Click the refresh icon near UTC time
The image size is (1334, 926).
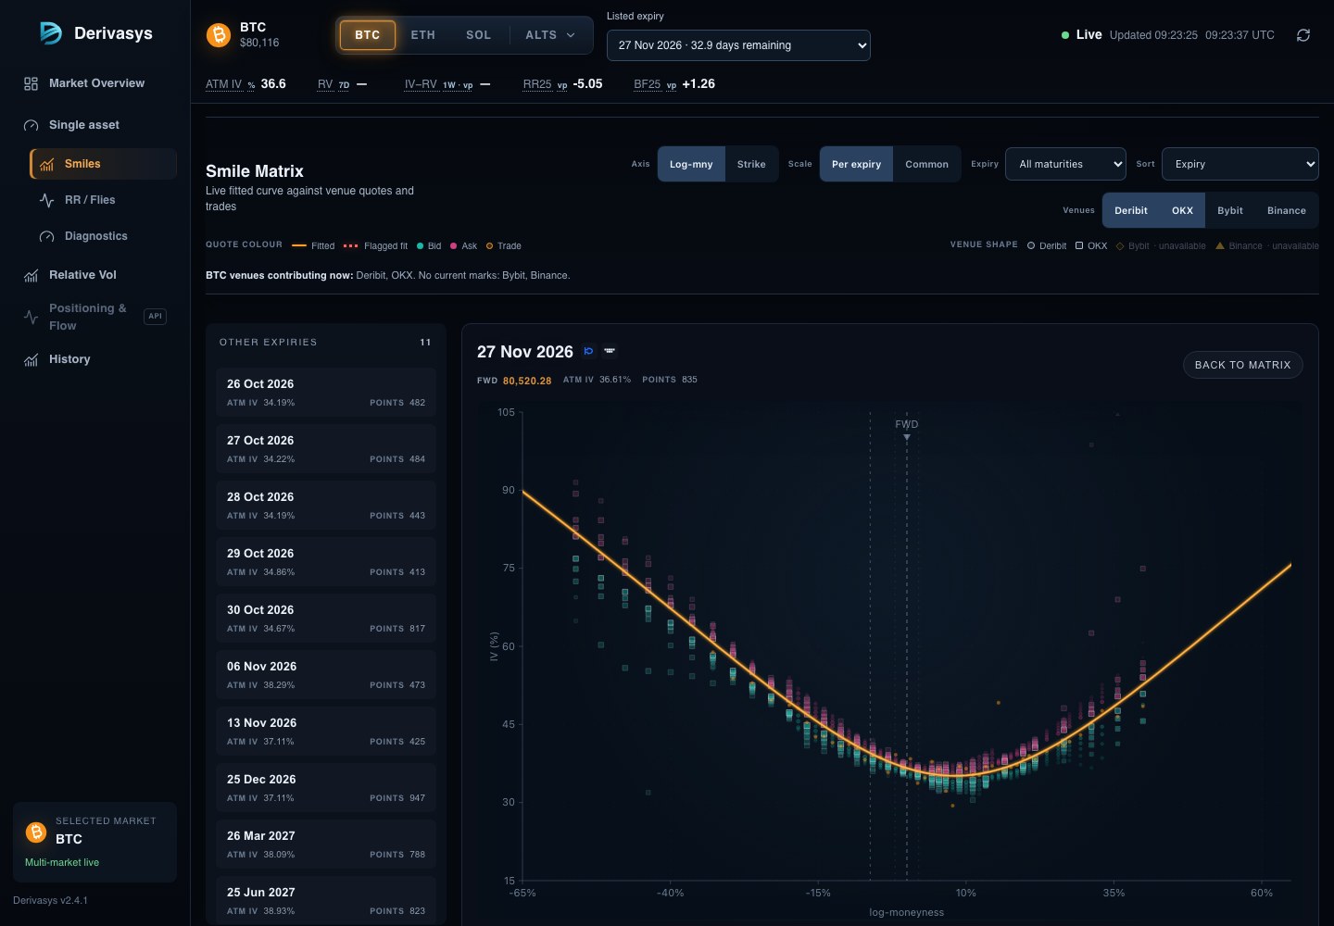pyautogui.click(x=1303, y=35)
